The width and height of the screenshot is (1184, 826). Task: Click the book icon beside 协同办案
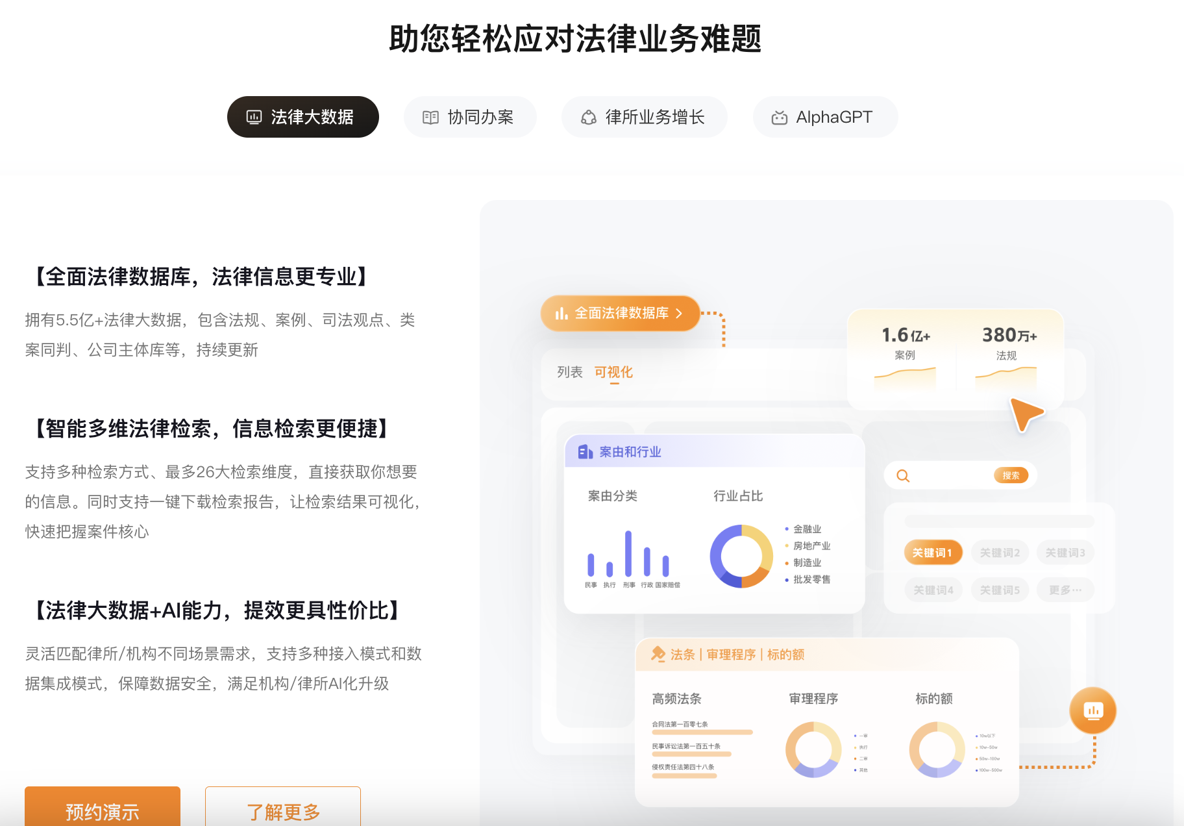pos(430,118)
